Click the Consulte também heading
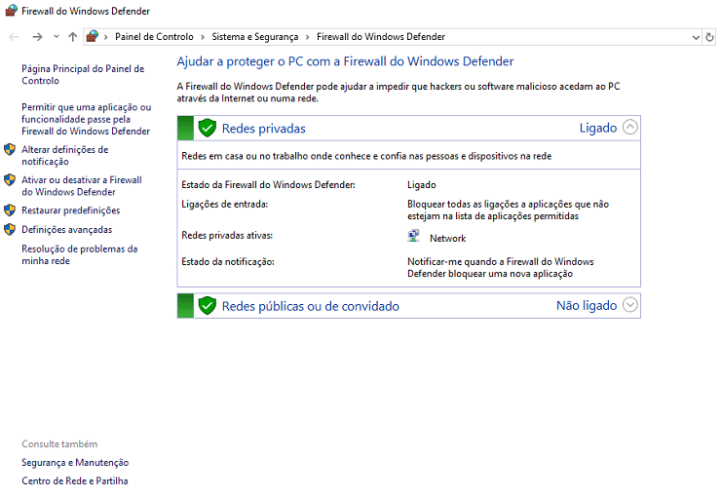Image resolution: width=721 pixels, height=497 pixels. [59, 444]
